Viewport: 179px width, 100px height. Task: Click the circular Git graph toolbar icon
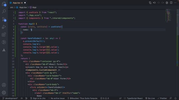pyautogui.click(x=167, y=3)
